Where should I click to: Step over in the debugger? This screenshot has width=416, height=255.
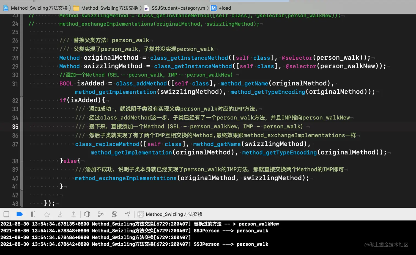tap(47, 214)
